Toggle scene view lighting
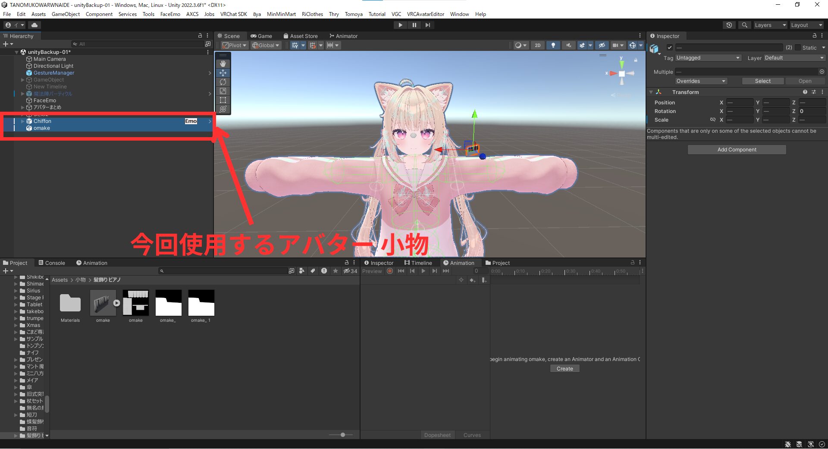 point(553,45)
